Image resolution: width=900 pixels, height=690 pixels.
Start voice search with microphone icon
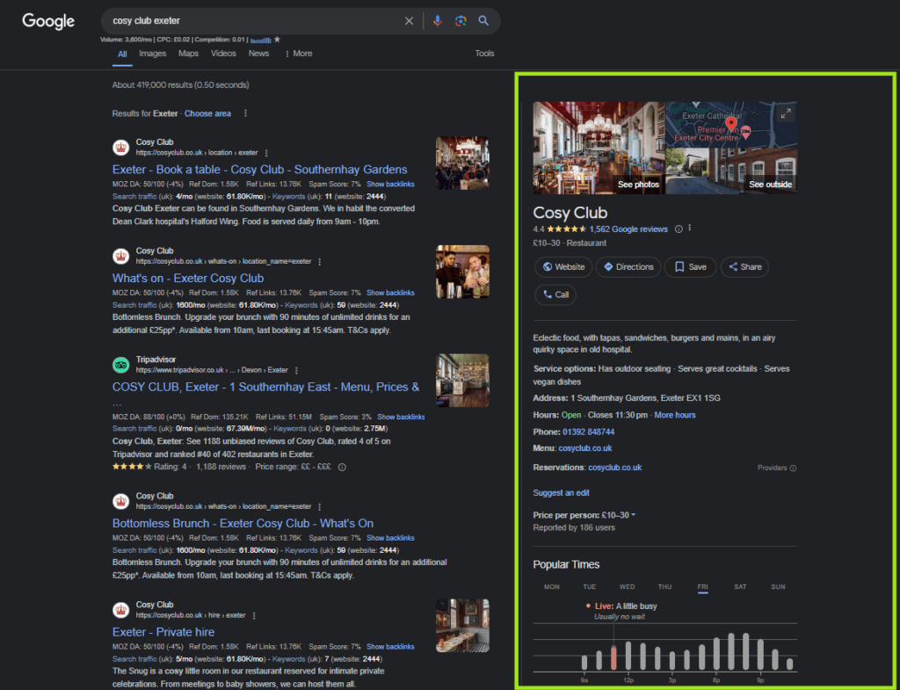click(438, 21)
